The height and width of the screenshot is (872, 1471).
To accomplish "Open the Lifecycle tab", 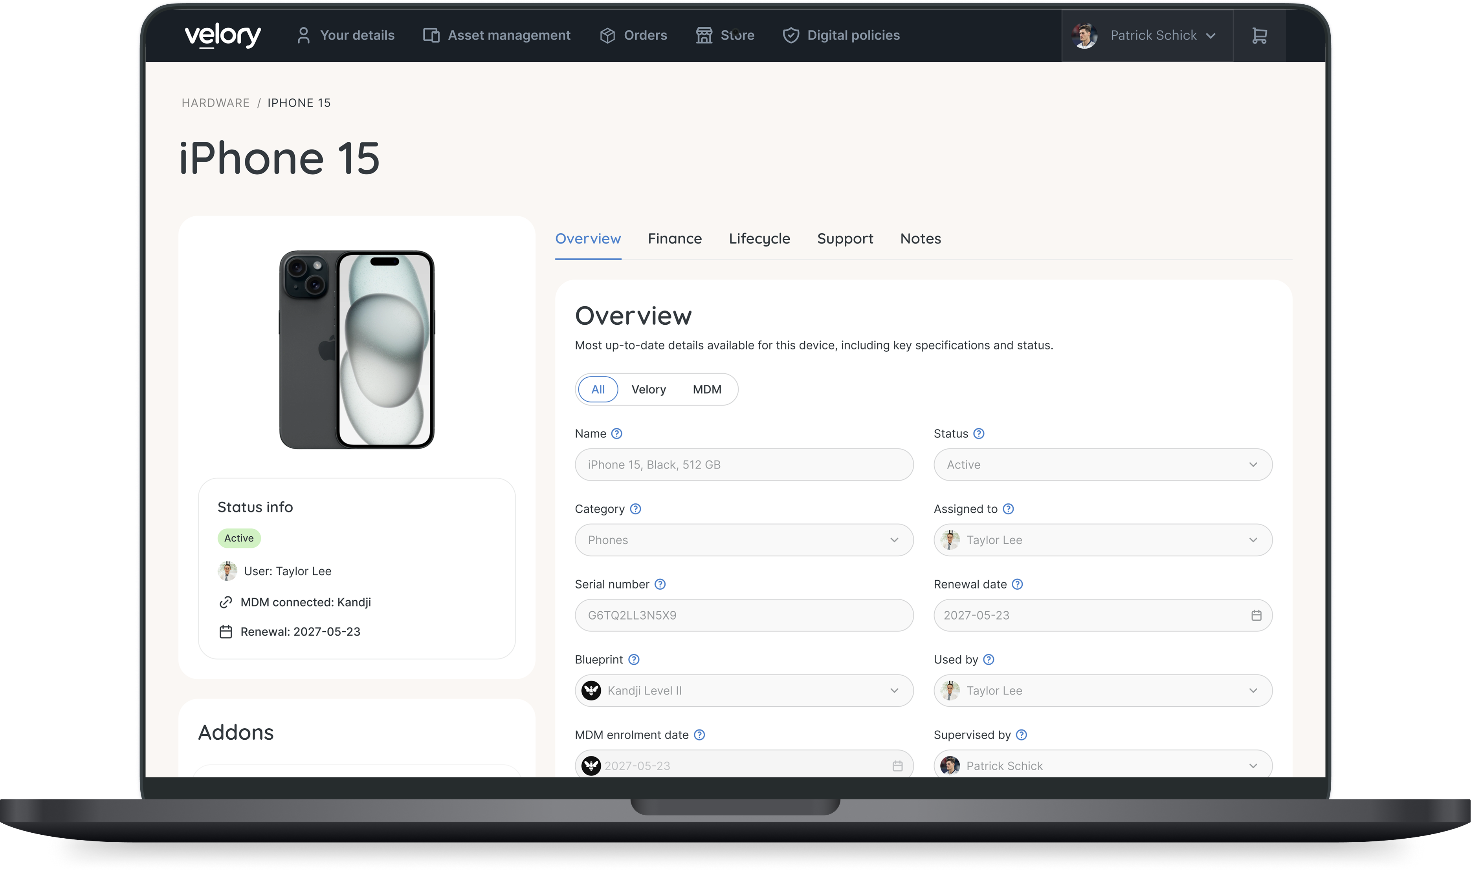I will pos(759,239).
